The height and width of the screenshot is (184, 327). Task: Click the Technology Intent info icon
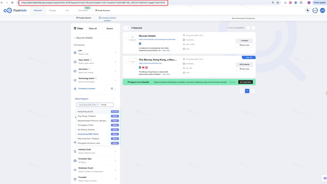(96, 78)
